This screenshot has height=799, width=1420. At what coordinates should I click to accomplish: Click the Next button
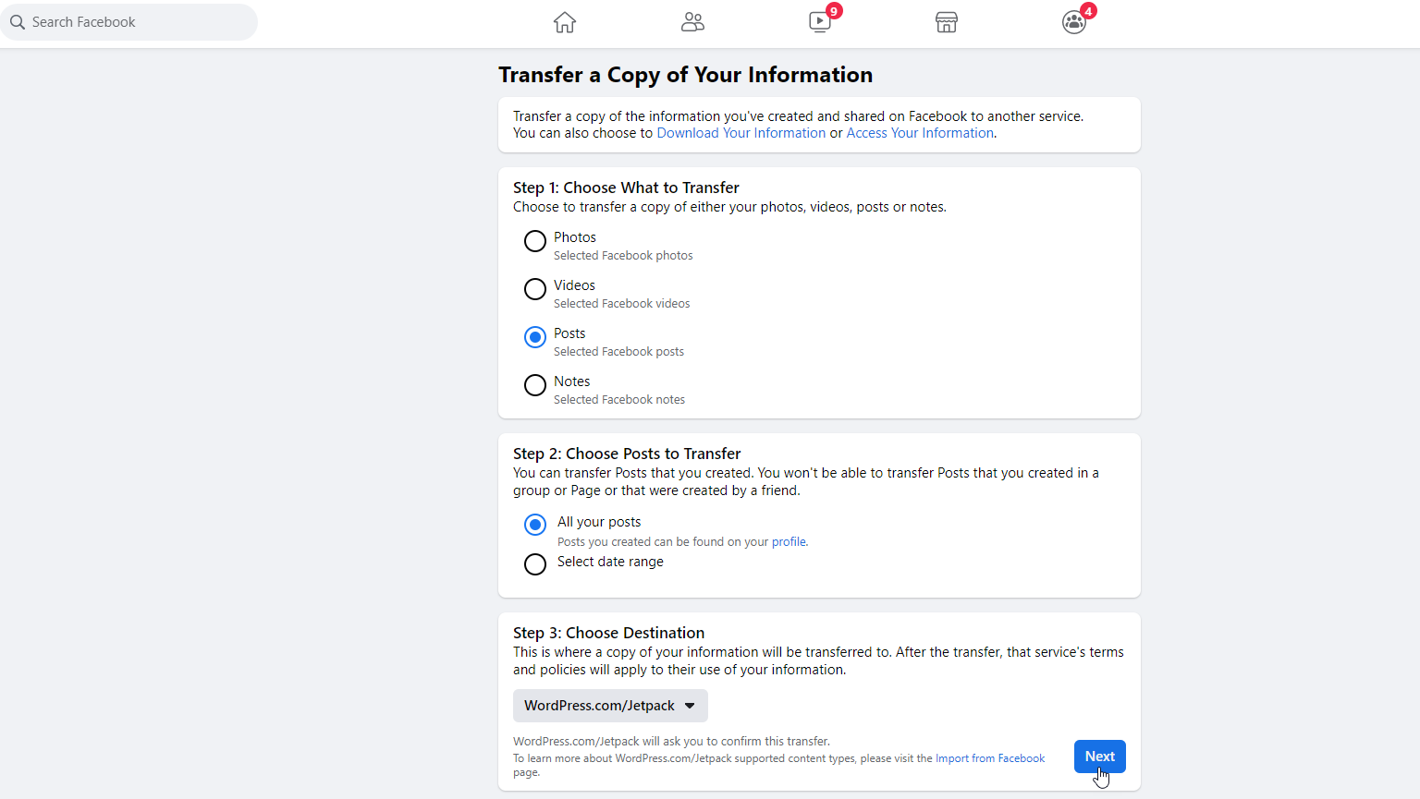[1100, 757]
